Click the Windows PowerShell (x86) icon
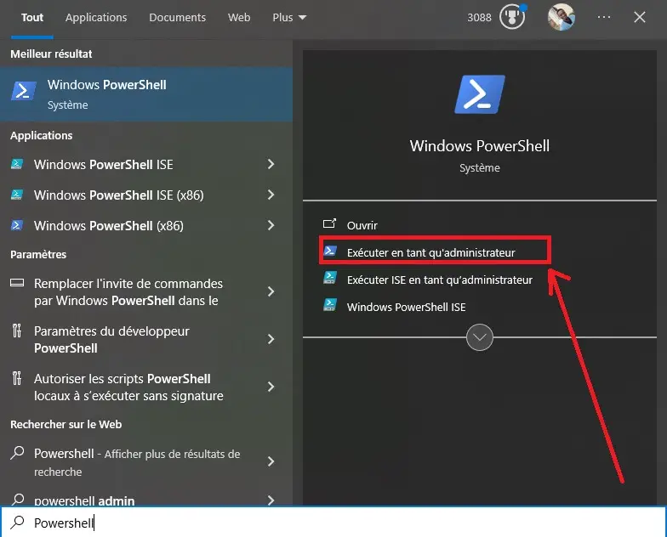Image resolution: width=667 pixels, height=537 pixels. (x=17, y=224)
